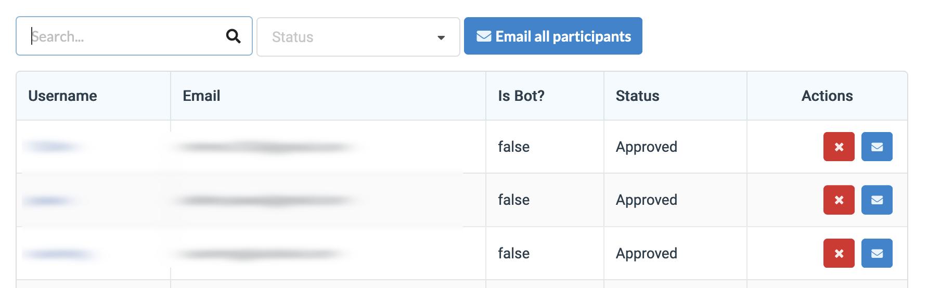Email the first row participant
Screen dimensions: 928x288
pos(877,147)
